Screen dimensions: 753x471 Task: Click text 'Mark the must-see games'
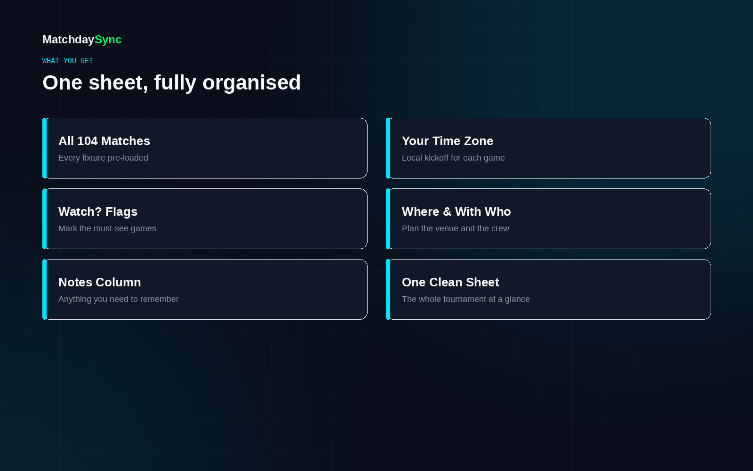coord(107,228)
